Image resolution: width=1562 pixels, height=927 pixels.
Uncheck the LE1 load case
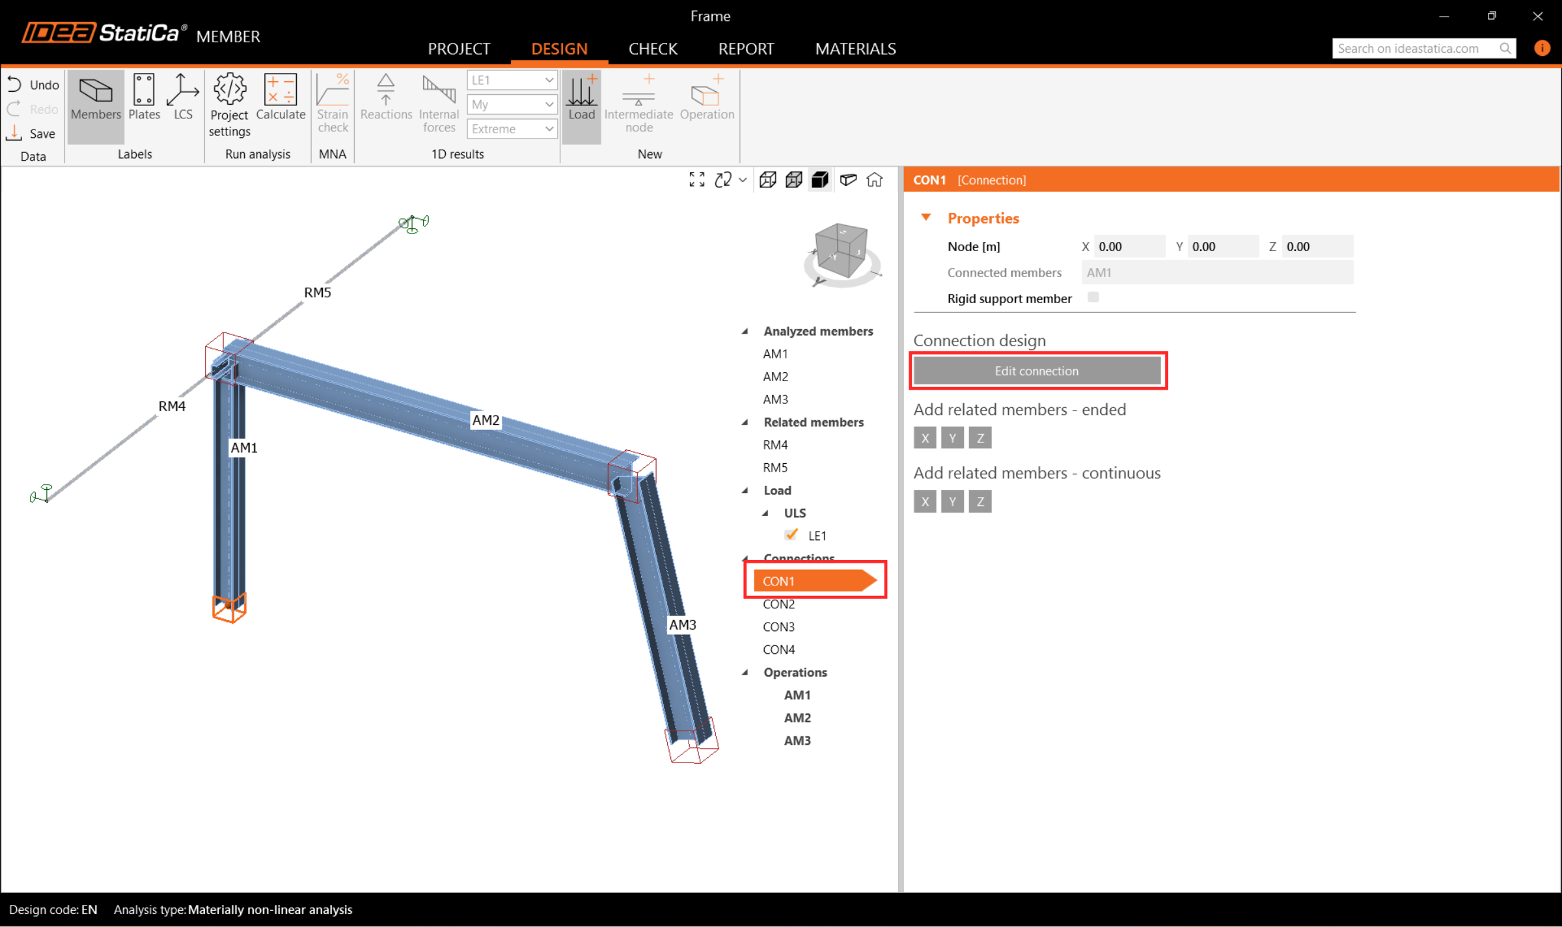(791, 535)
